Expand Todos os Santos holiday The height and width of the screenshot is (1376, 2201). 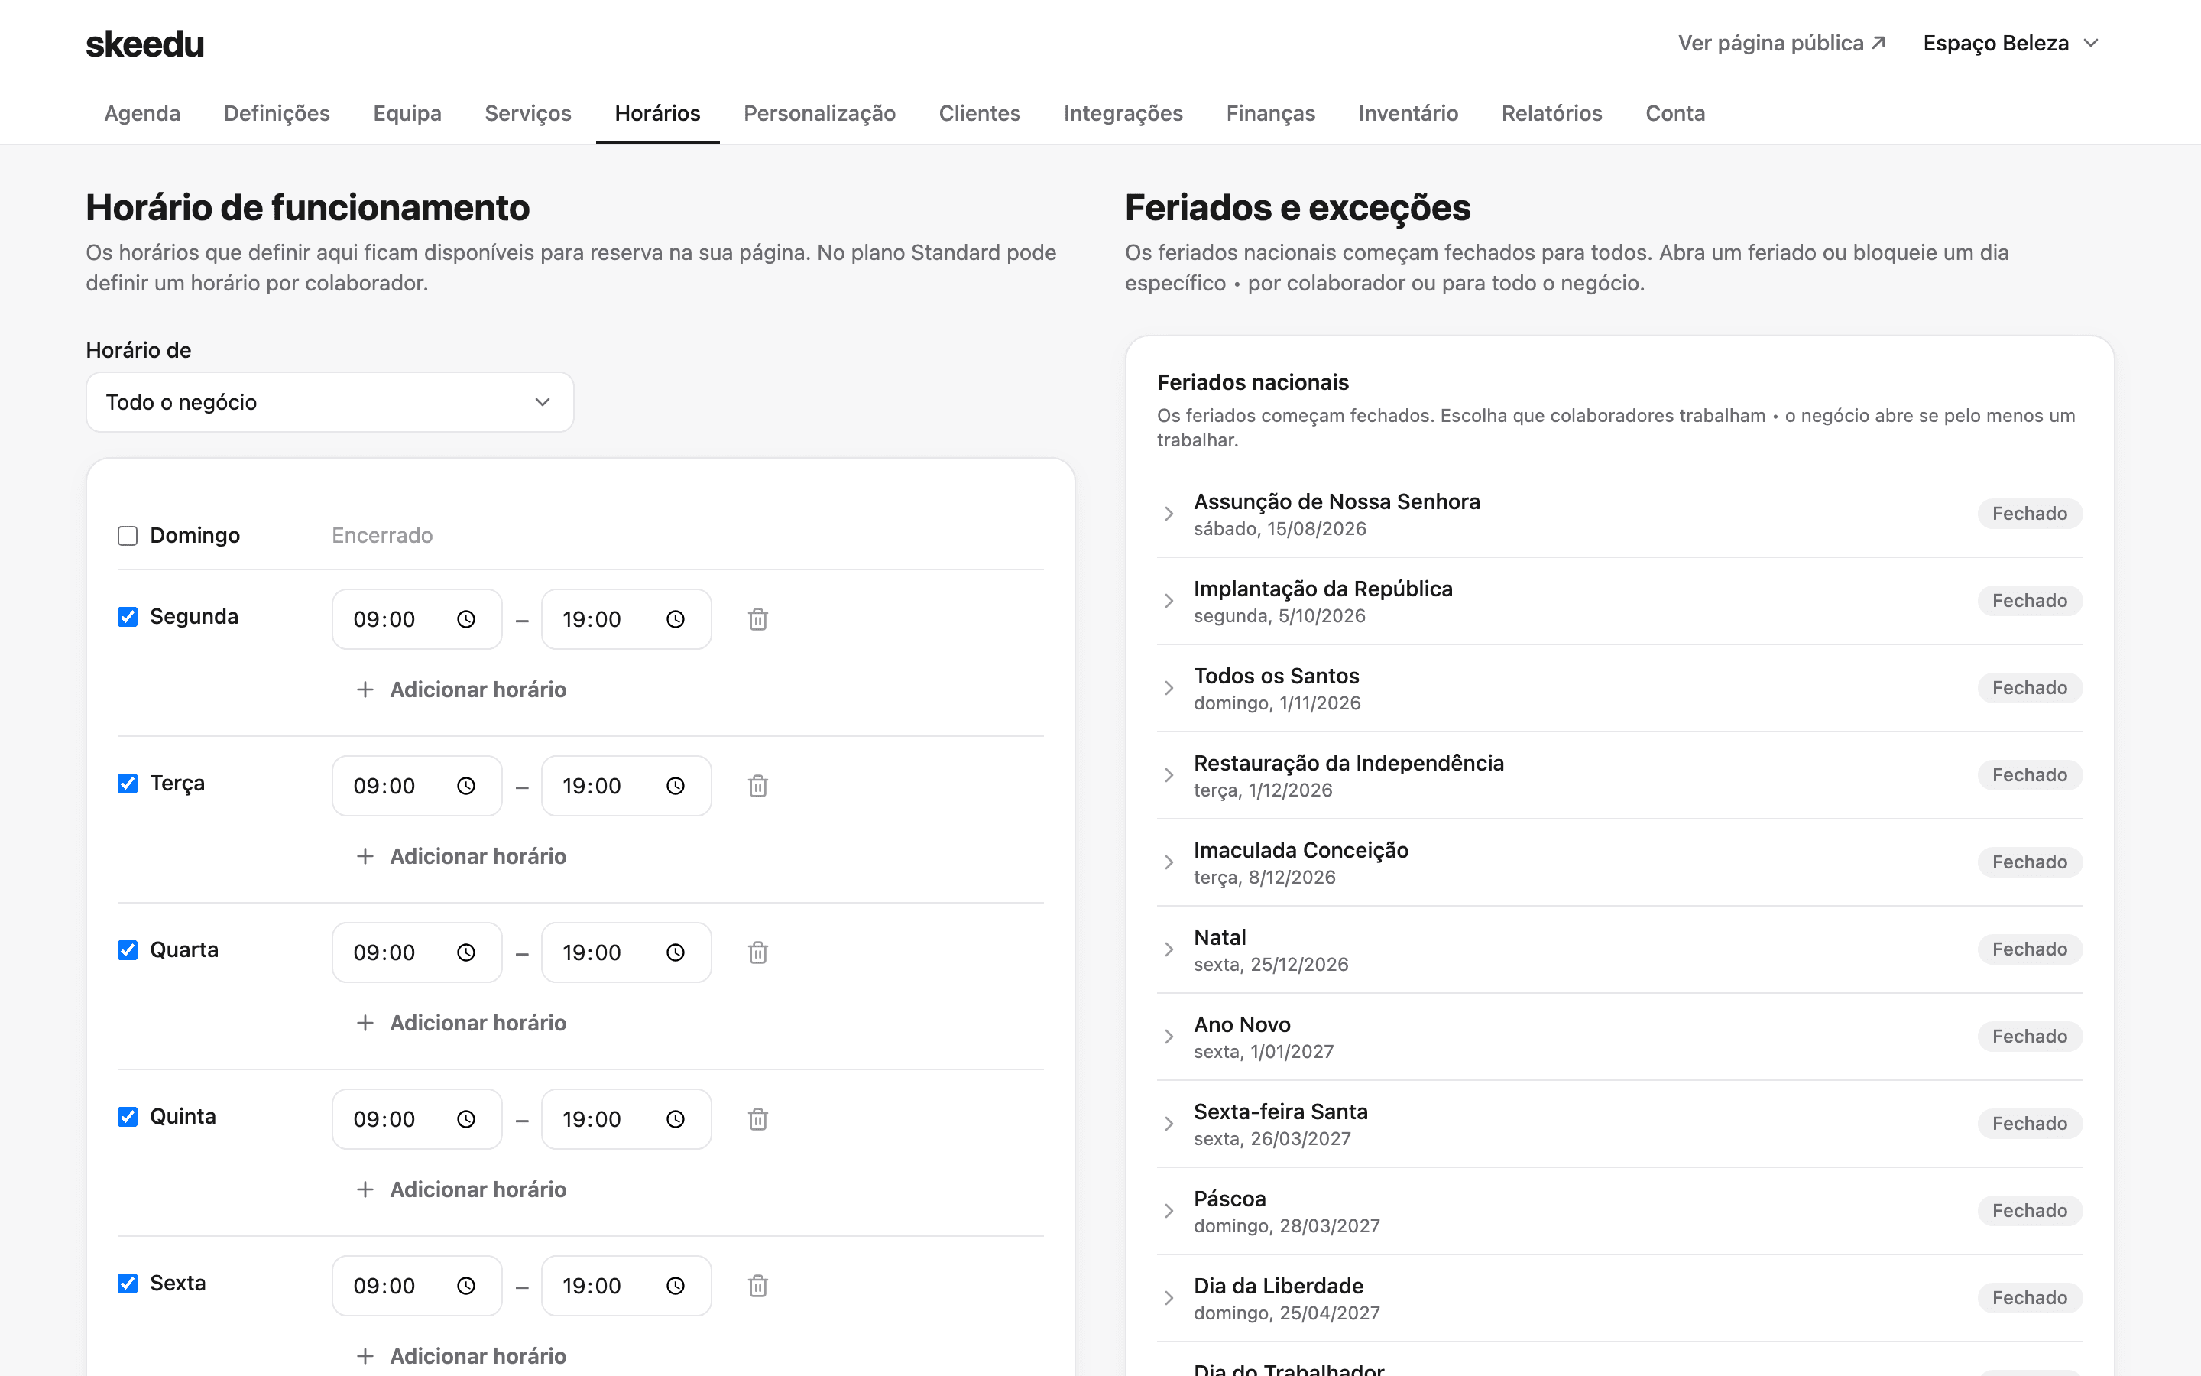tap(1169, 688)
